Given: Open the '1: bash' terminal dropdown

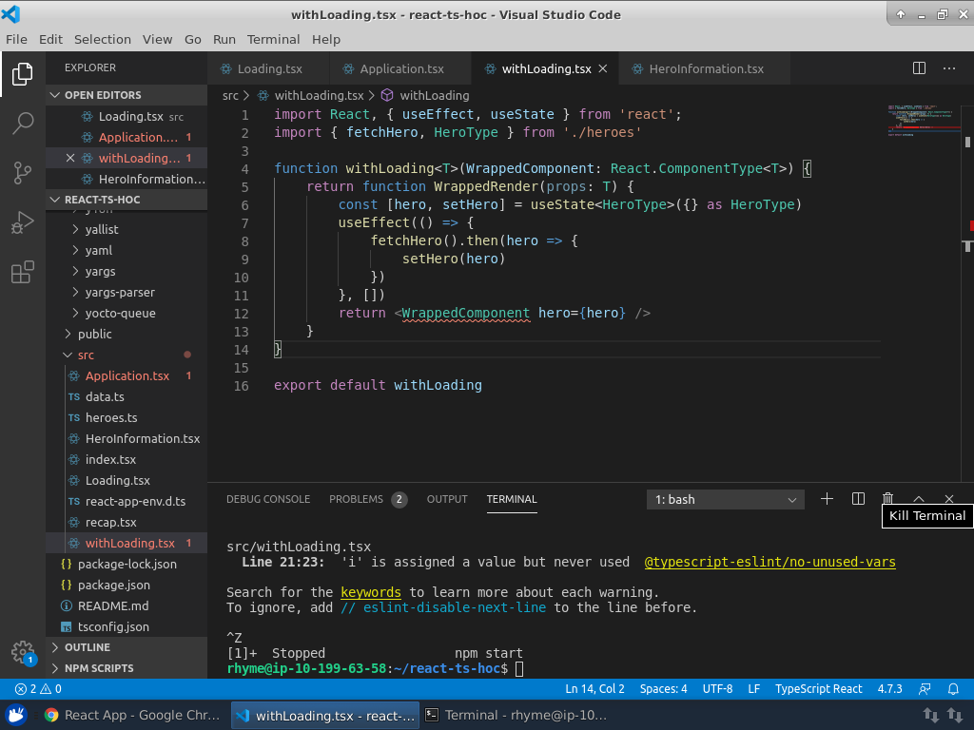Looking at the screenshot, I should coord(726,499).
